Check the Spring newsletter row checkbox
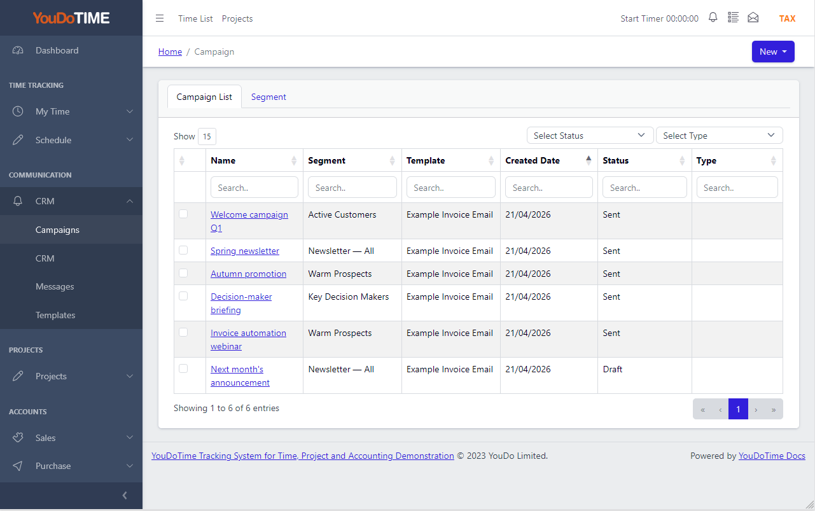This screenshot has width=815, height=511. pos(183,250)
